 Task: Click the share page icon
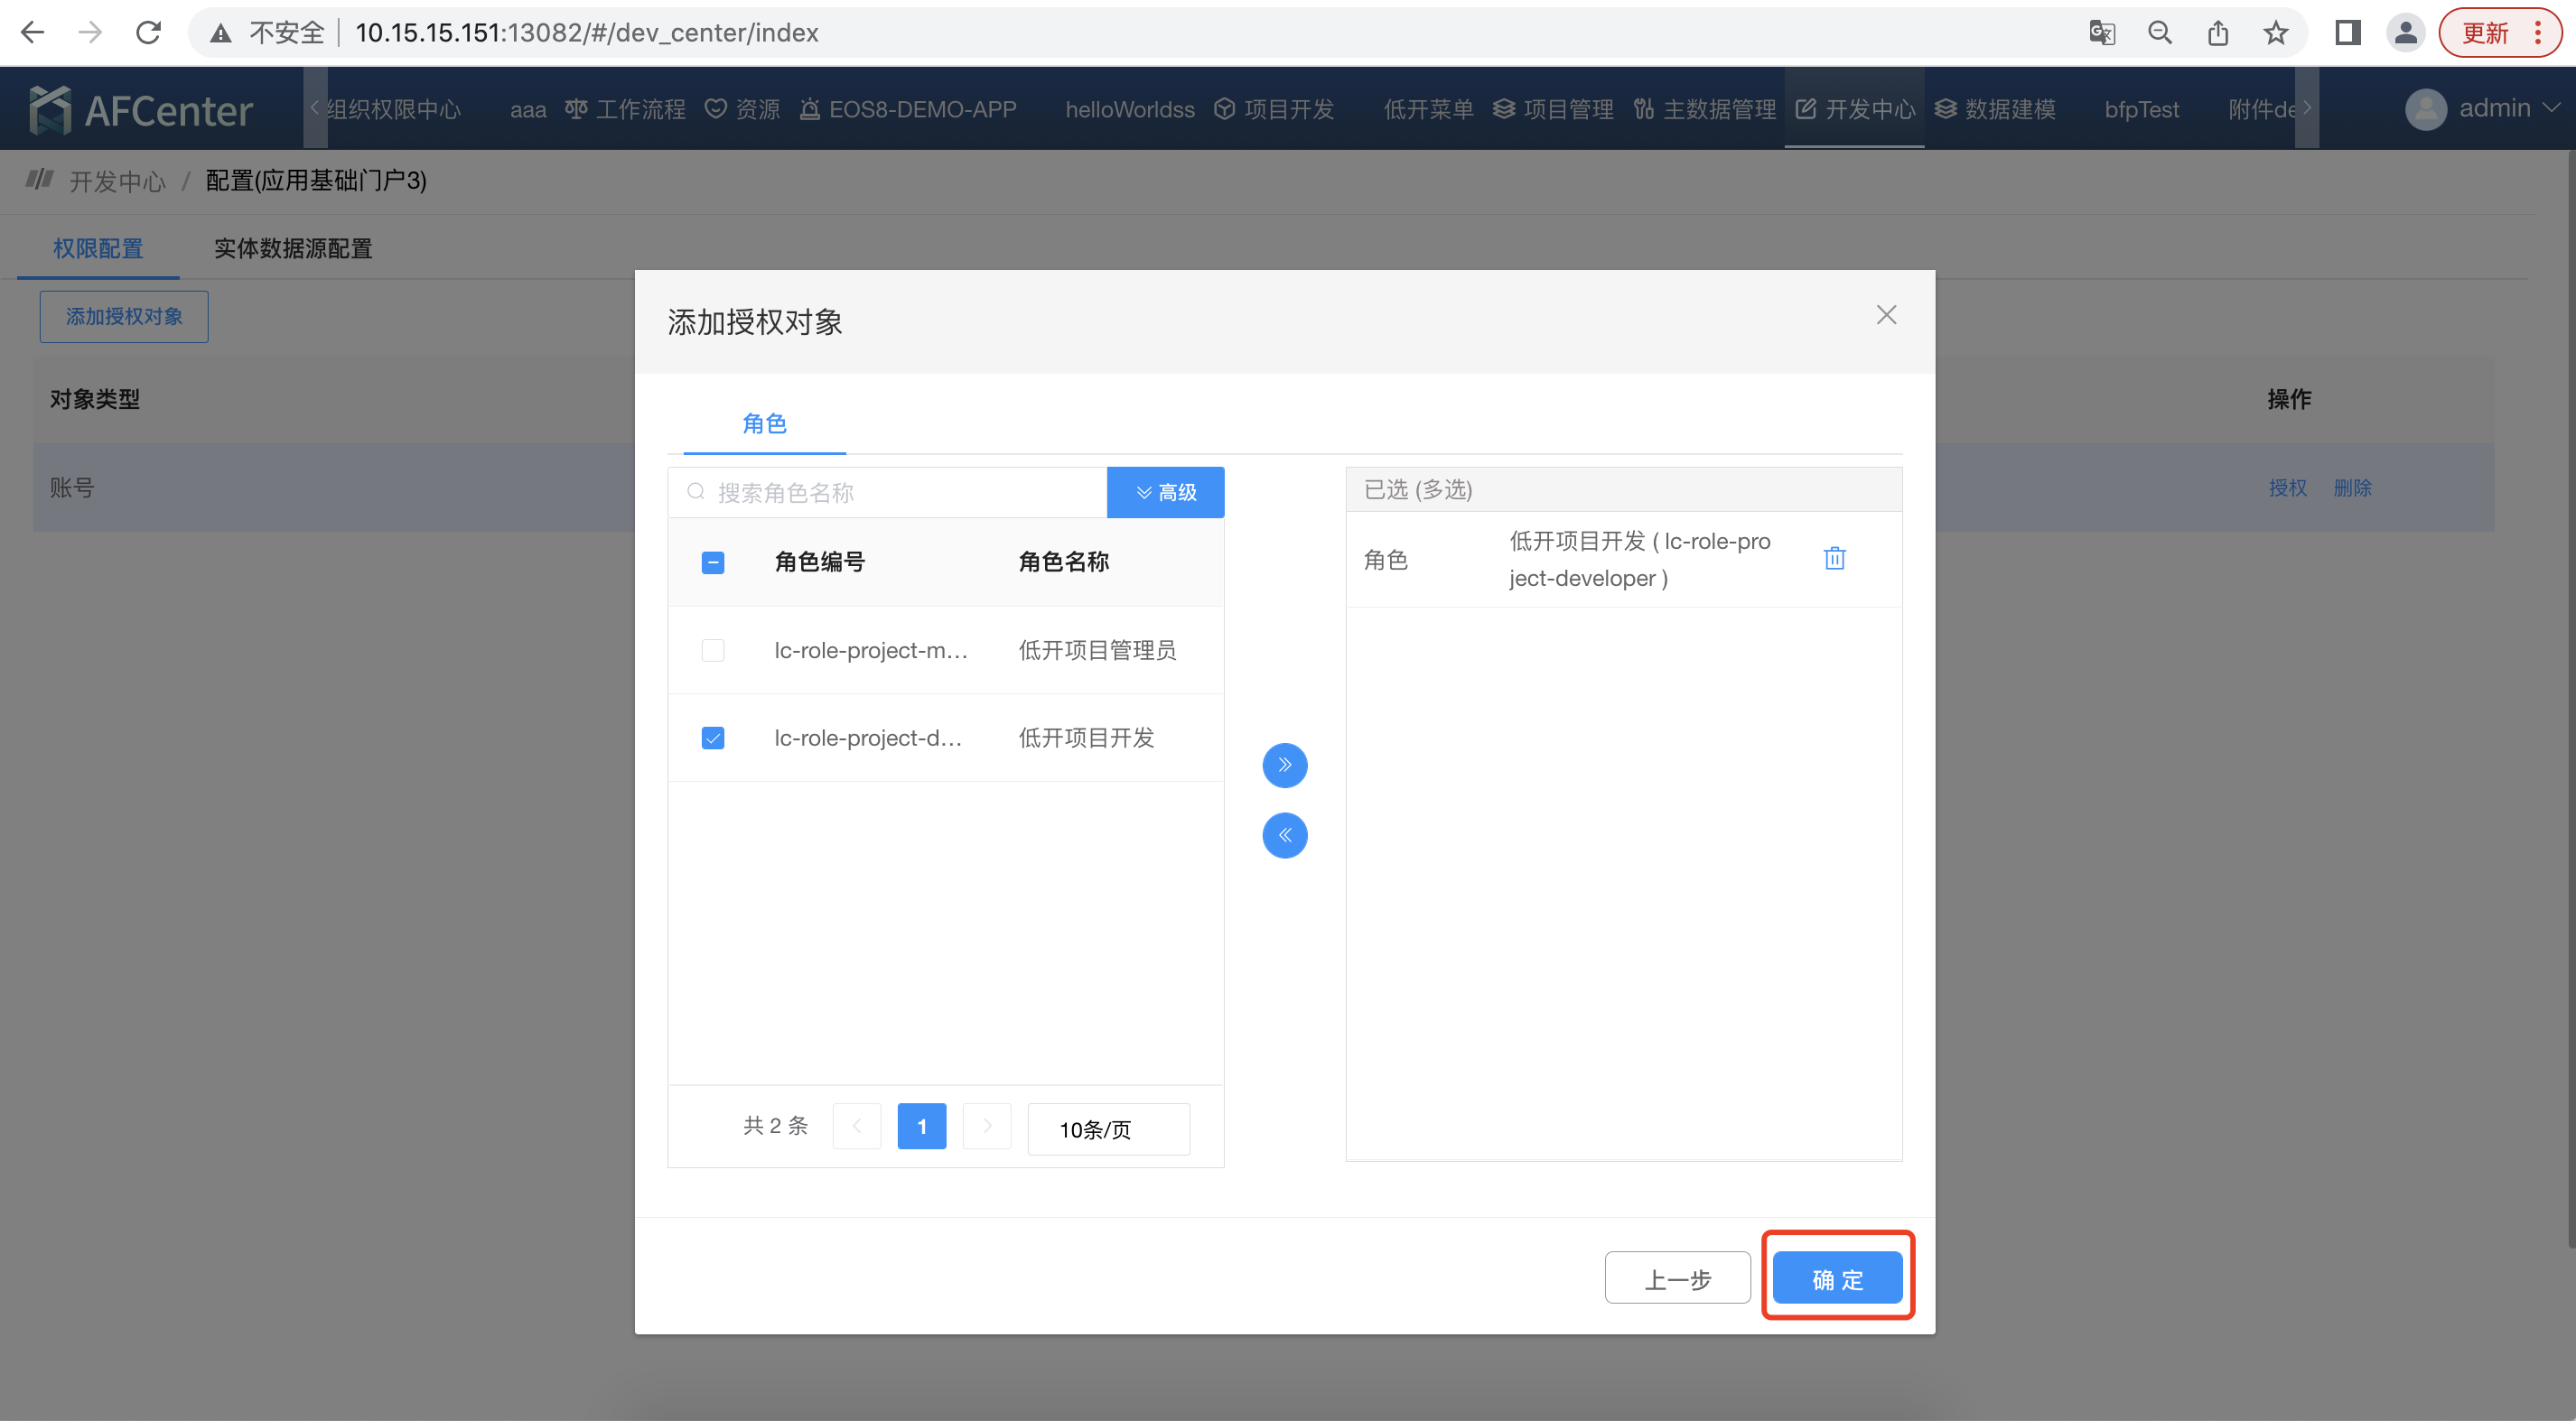[2218, 33]
